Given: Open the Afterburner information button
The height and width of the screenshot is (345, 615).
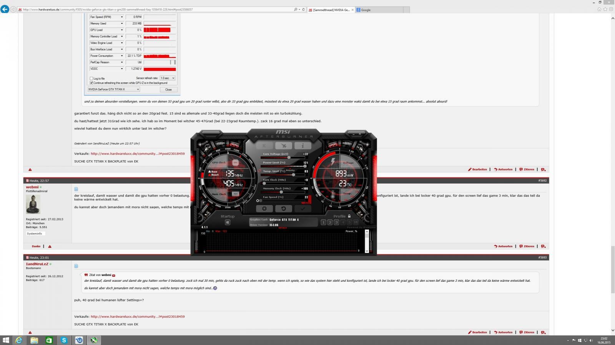Looking at the screenshot, I should click(x=303, y=146).
